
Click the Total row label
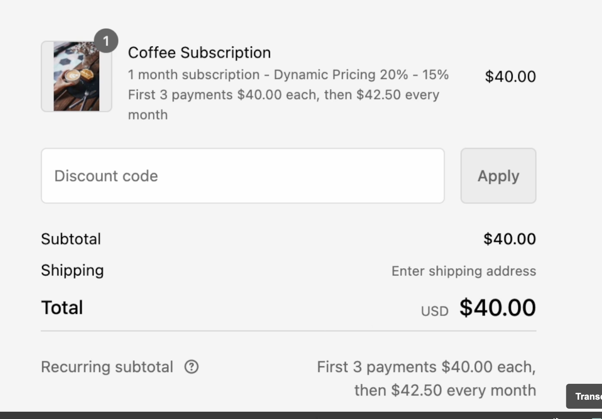[62, 307]
